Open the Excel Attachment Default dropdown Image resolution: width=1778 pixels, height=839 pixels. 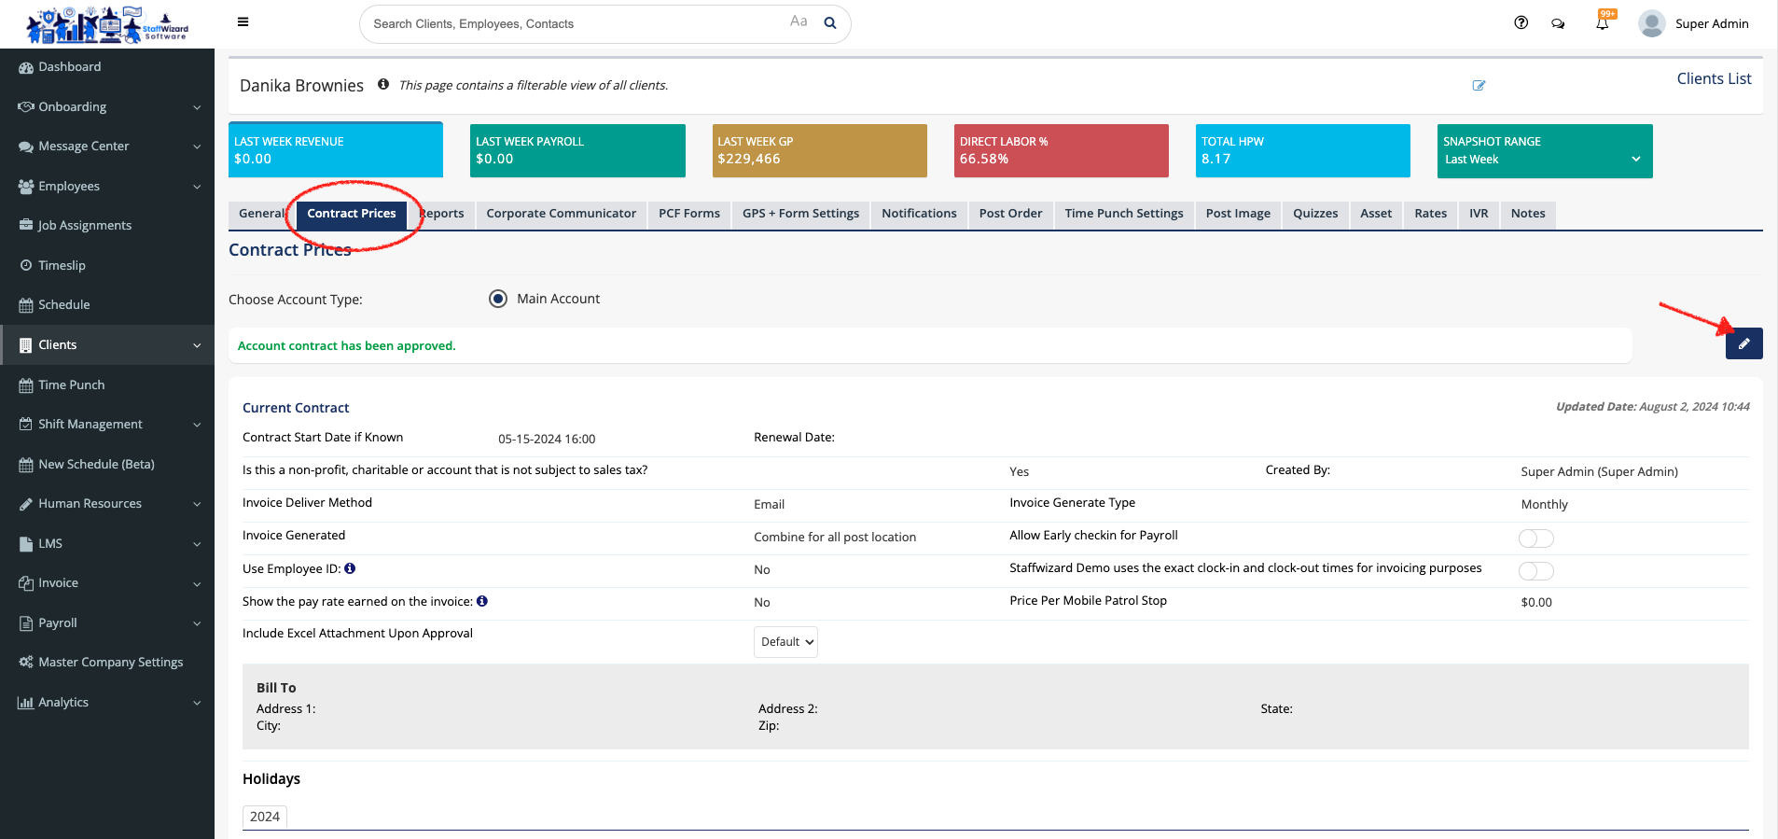[x=785, y=642]
